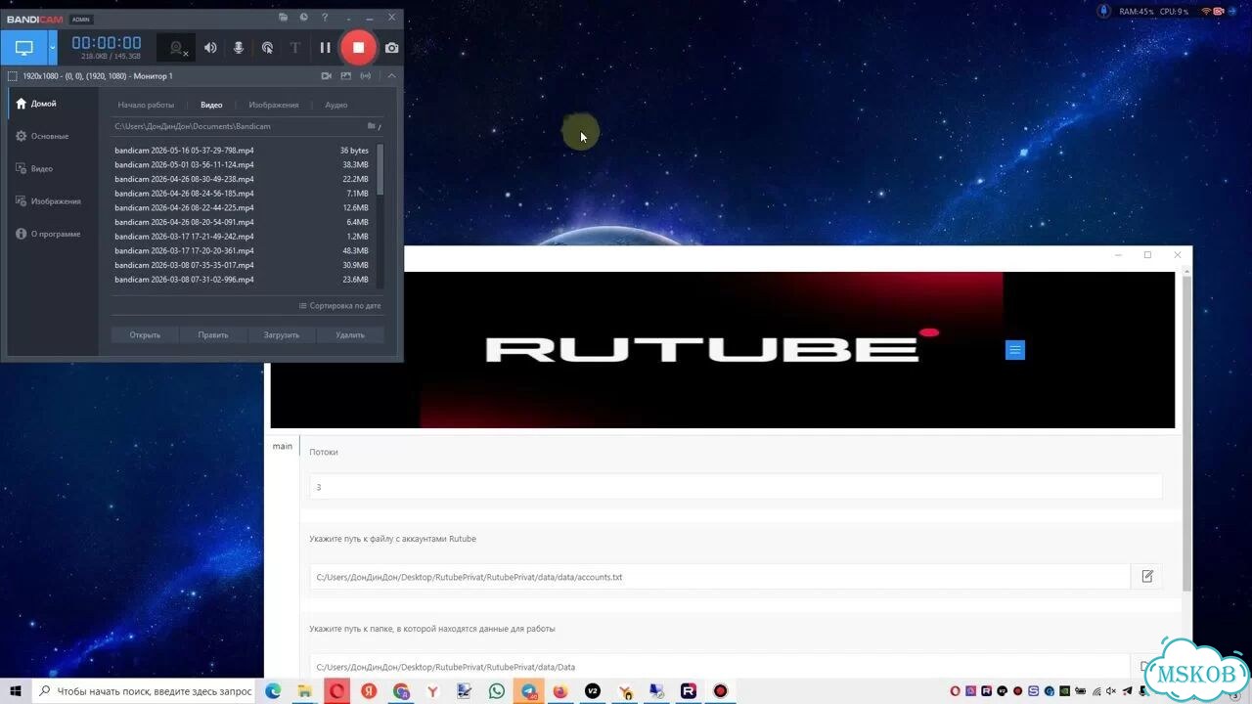Viewport: 1252px width, 704px height.
Task: Switch to the Аудио tab
Action: (x=336, y=105)
